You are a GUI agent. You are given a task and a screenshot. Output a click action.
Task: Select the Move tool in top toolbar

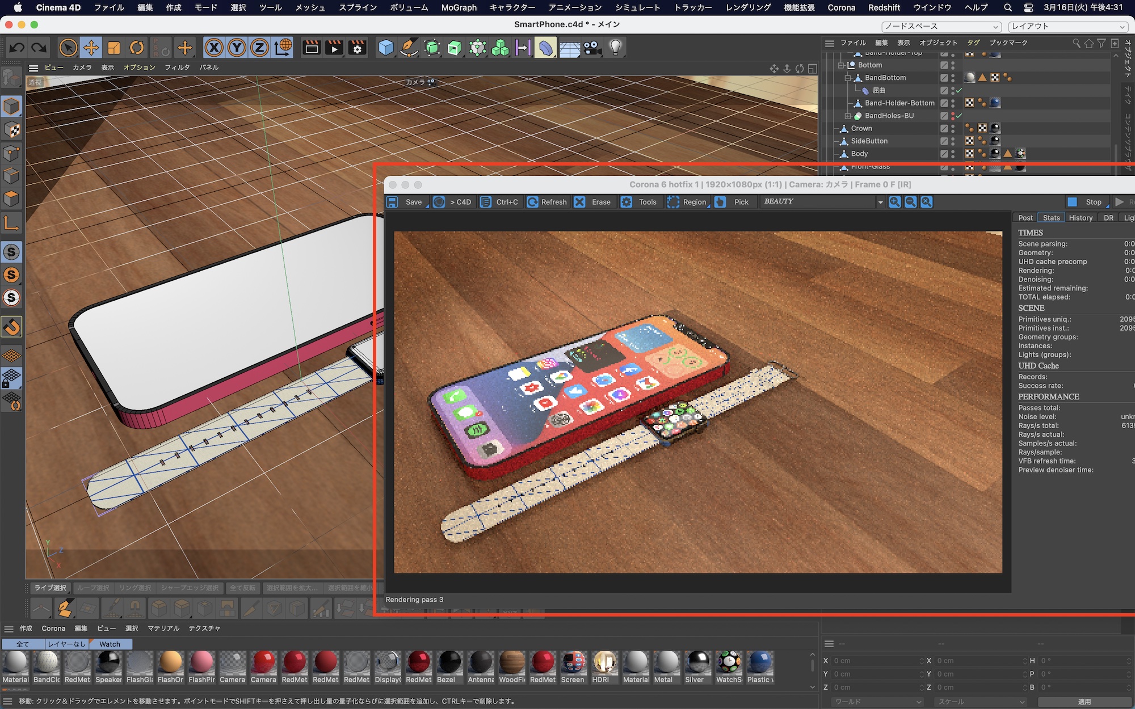(x=91, y=48)
